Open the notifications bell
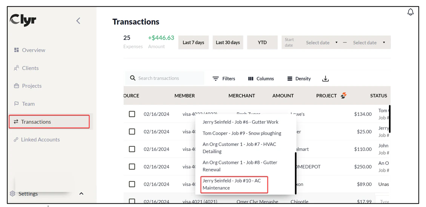This screenshot has height=207, width=426. (411, 12)
